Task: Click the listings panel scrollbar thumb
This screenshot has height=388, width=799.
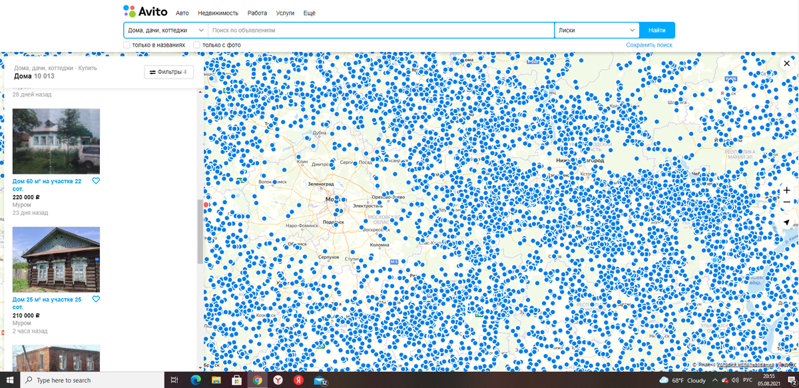Action: (200, 232)
